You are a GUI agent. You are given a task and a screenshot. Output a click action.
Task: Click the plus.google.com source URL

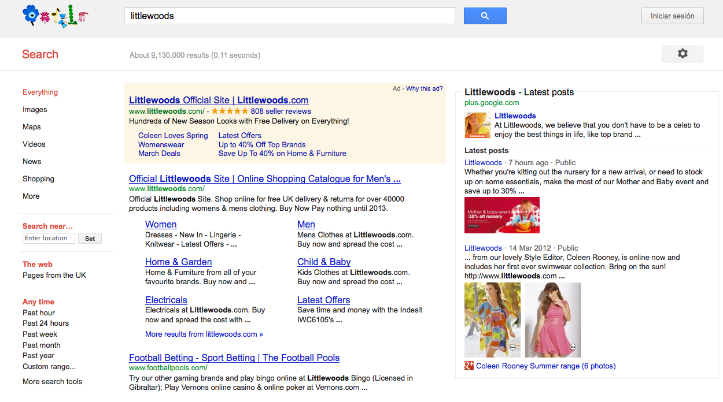[x=492, y=103]
